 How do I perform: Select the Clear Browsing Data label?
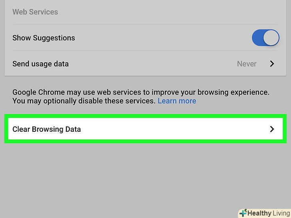[47, 129]
